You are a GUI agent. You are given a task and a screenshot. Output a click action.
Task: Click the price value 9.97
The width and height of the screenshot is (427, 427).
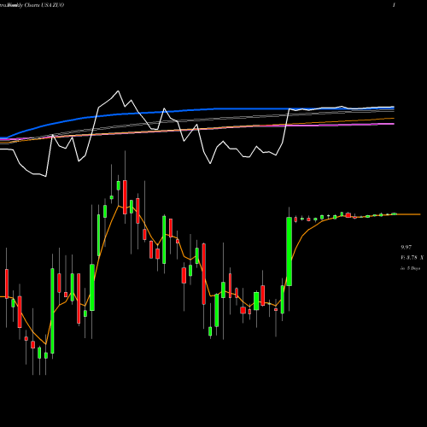click(x=406, y=247)
